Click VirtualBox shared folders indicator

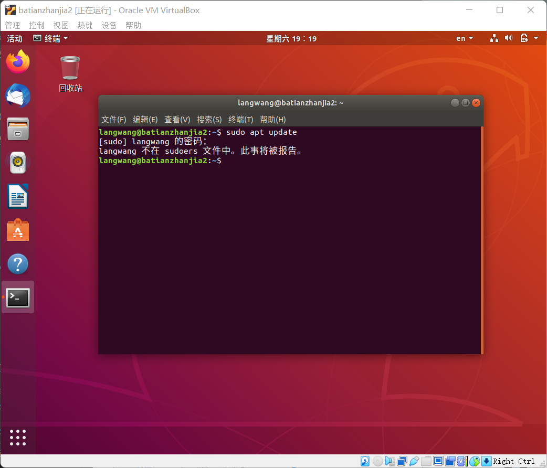tap(426, 461)
